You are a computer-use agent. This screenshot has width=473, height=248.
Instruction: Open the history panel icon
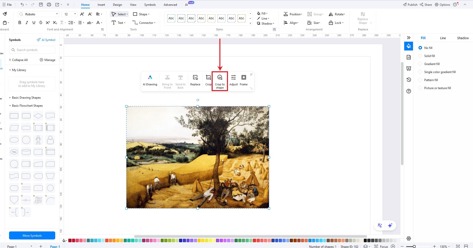coord(409,80)
